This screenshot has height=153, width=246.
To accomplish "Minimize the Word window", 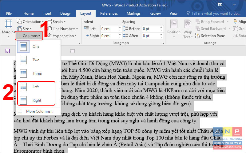I will coord(235,5).
